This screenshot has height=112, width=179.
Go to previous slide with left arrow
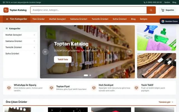(x=45, y=52)
